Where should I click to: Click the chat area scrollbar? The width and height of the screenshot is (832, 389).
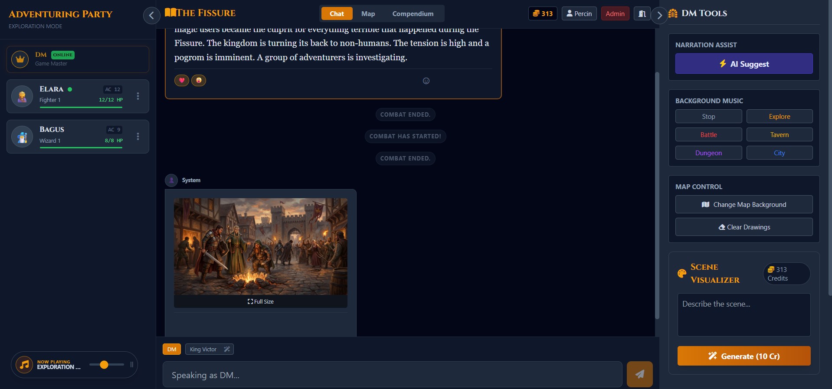pos(657,195)
